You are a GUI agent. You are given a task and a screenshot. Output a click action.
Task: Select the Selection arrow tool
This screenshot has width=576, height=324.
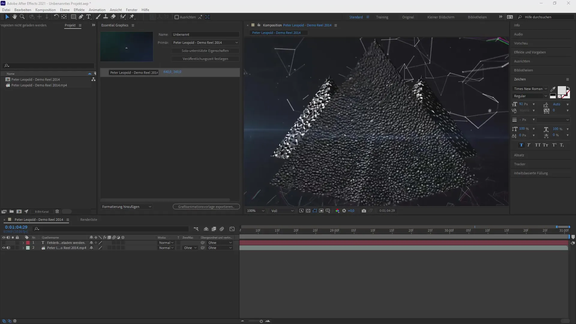coord(7,17)
